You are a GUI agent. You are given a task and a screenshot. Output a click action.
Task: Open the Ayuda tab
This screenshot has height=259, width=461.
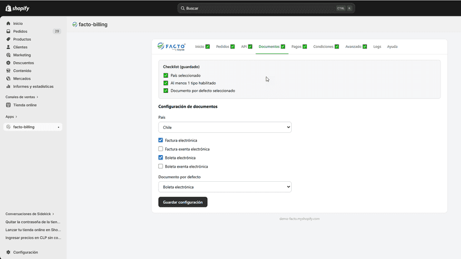(x=392, y=47)
